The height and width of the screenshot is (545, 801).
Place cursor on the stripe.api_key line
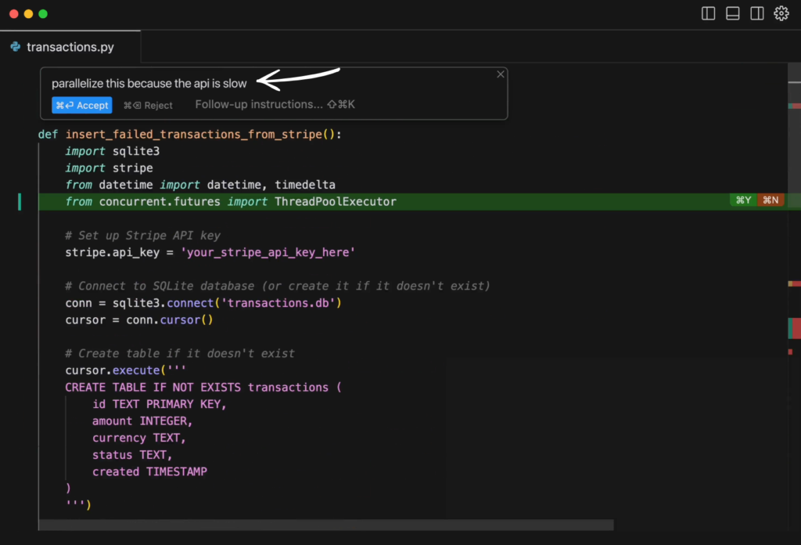[x=210, y=252]
